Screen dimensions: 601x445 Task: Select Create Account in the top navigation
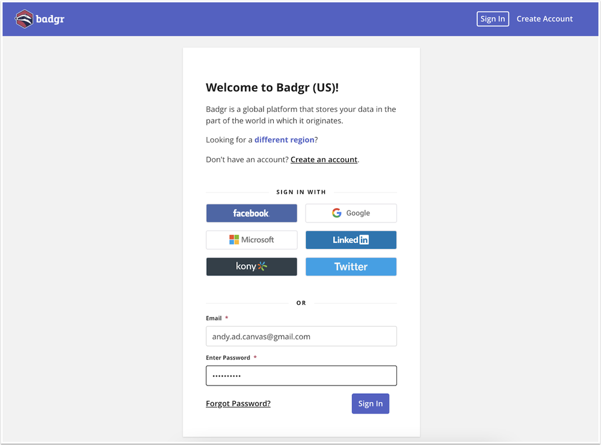coord(544,19)
